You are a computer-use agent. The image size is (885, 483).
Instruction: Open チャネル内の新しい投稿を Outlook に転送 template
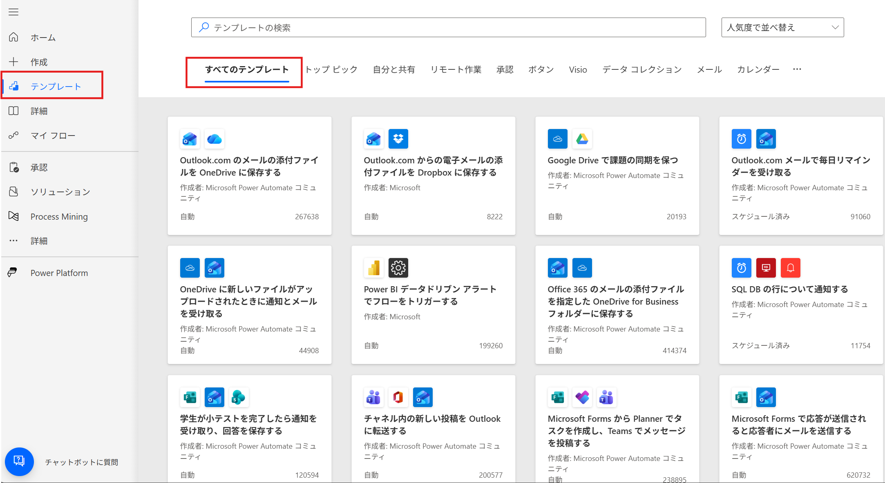click(x=432, y=425)
